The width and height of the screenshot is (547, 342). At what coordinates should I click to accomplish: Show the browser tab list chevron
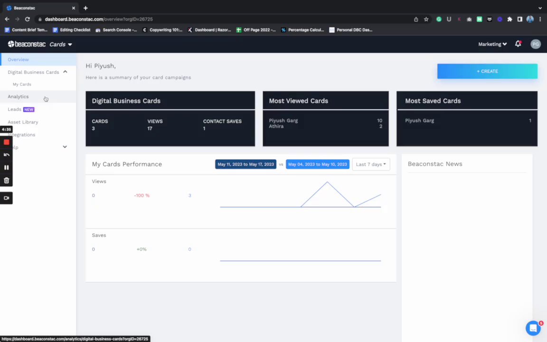(540, 8)
